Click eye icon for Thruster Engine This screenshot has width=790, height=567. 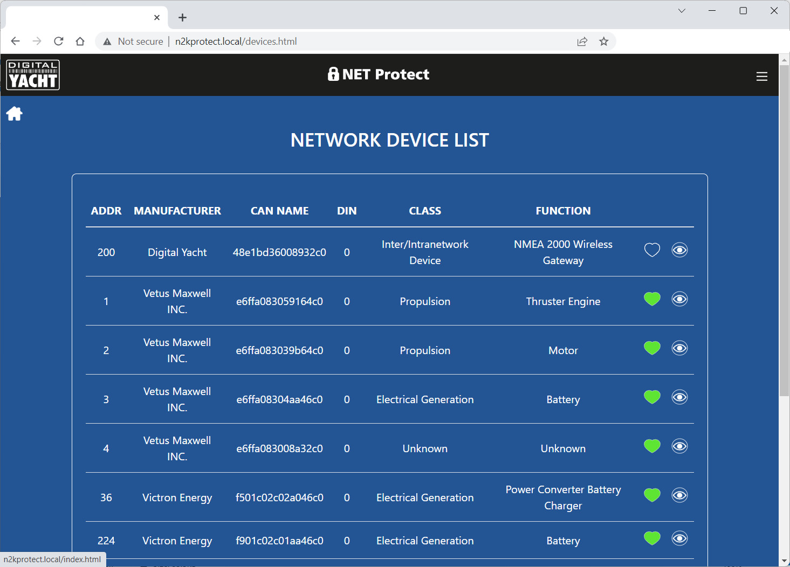tap(679, 299)
